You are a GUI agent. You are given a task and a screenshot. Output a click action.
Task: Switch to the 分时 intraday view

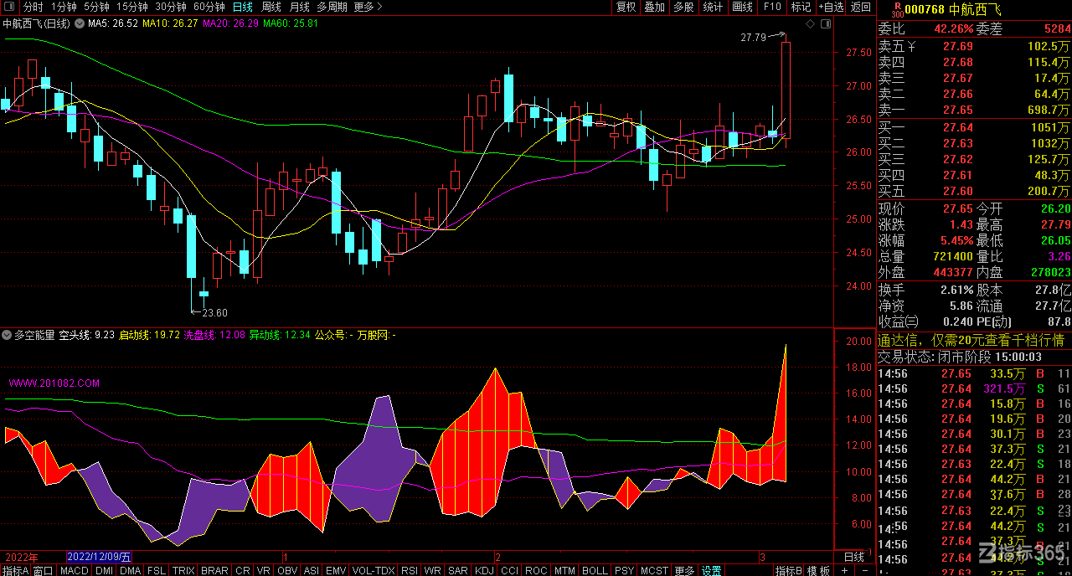click(x=33, y=7)
